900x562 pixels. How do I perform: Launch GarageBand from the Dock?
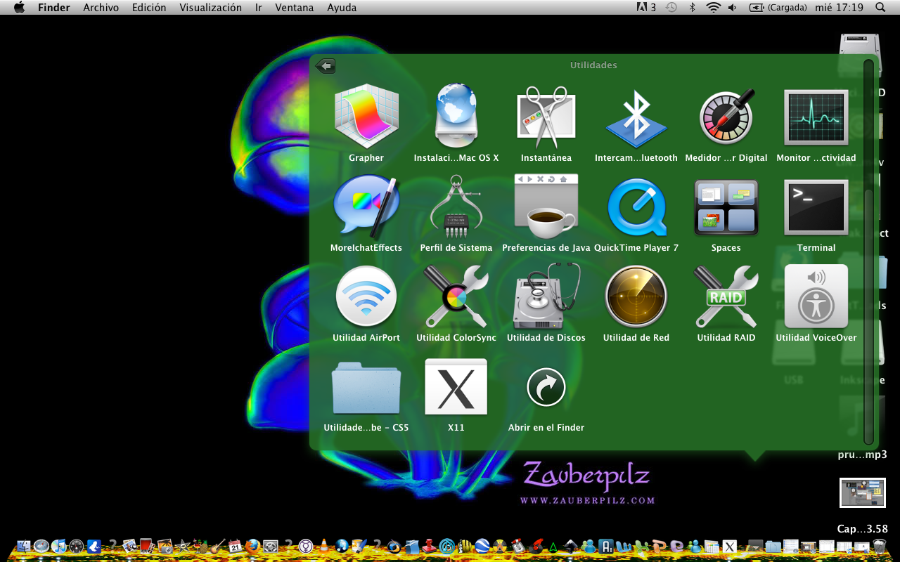click(217, 546)
